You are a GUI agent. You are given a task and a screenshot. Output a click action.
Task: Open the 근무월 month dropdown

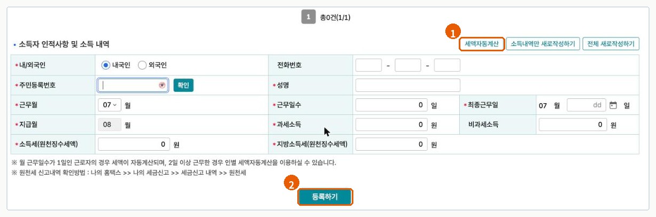point(110,105)
